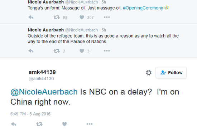Open the gear settings menu for amk44139
Image resolution: width=197 pixels, height=137 pixels.
pyautogui.click(x=149, y=73)
